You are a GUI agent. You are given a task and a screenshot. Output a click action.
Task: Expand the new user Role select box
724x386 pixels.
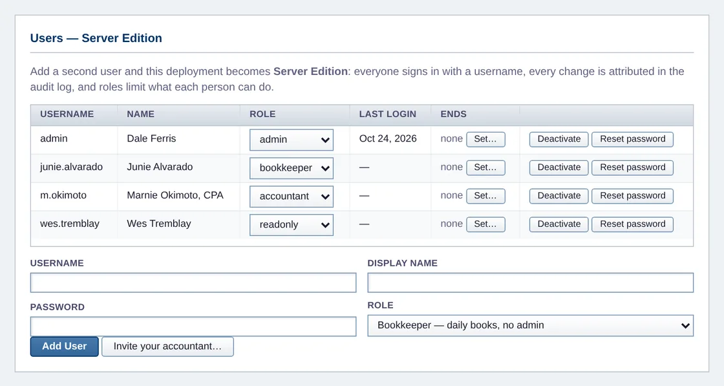[x=531, y=325]
